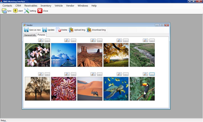Open the Setting tools icon
Image resolution: width=203 pixels, height=122 pixels.
(27, 11)
